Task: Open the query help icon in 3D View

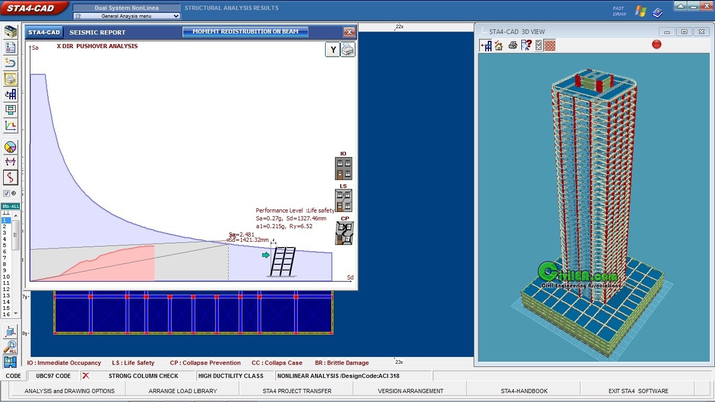Action: [x=526, y=46]
